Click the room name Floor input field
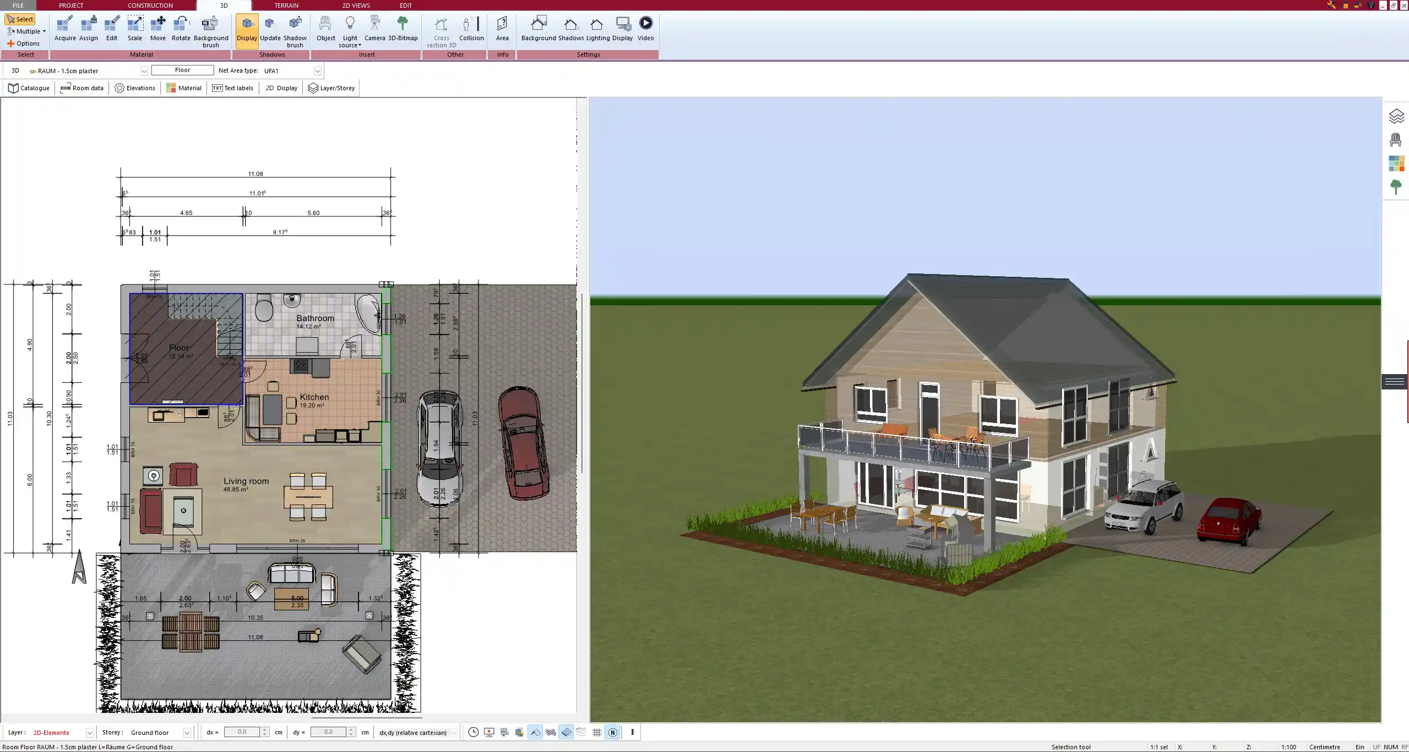 [x=182, y=70]
